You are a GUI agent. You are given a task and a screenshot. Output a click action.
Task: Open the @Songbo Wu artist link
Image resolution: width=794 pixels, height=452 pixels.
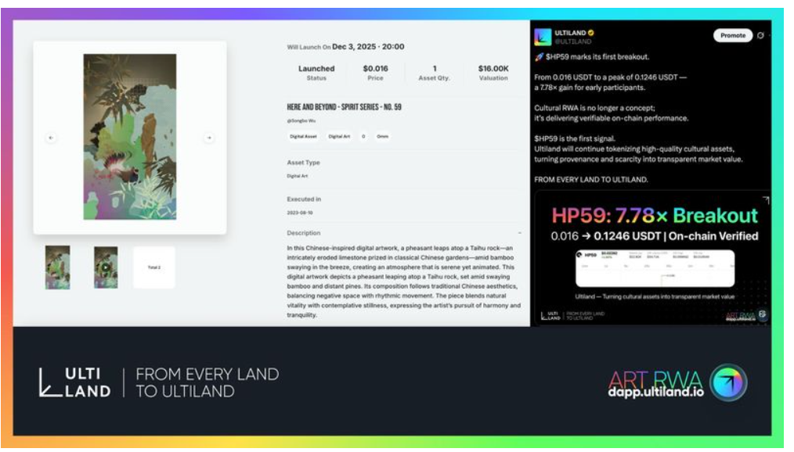click(x=301, y=121)
